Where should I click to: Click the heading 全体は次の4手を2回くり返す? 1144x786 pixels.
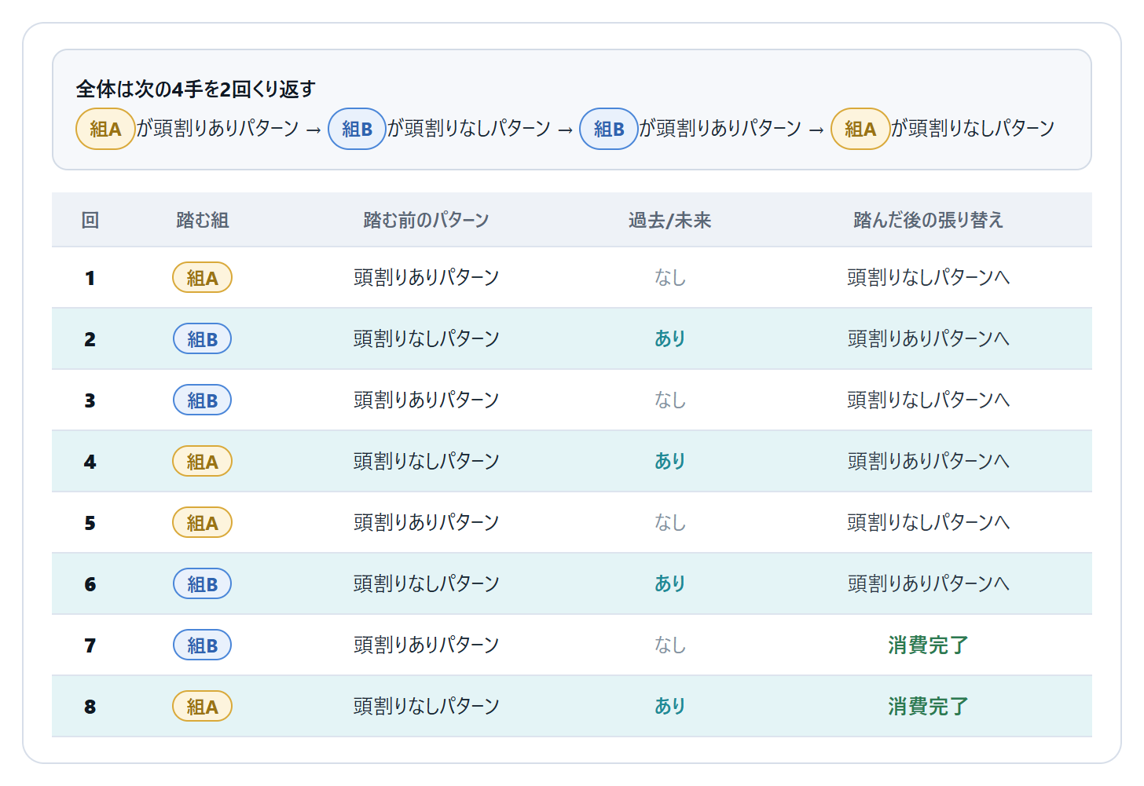point(196,89)
